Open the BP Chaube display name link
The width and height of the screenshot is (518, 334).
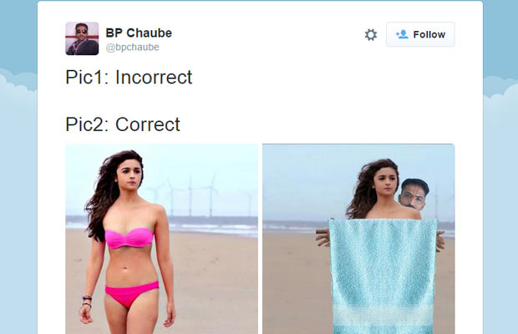139,33
